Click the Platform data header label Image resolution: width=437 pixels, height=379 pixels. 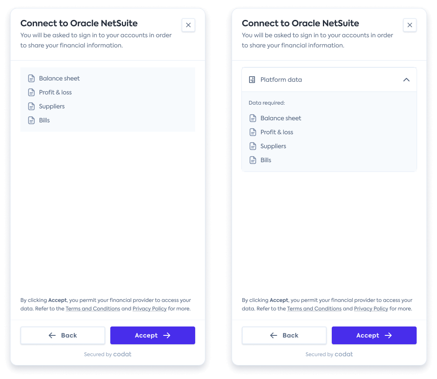[281, 80]
